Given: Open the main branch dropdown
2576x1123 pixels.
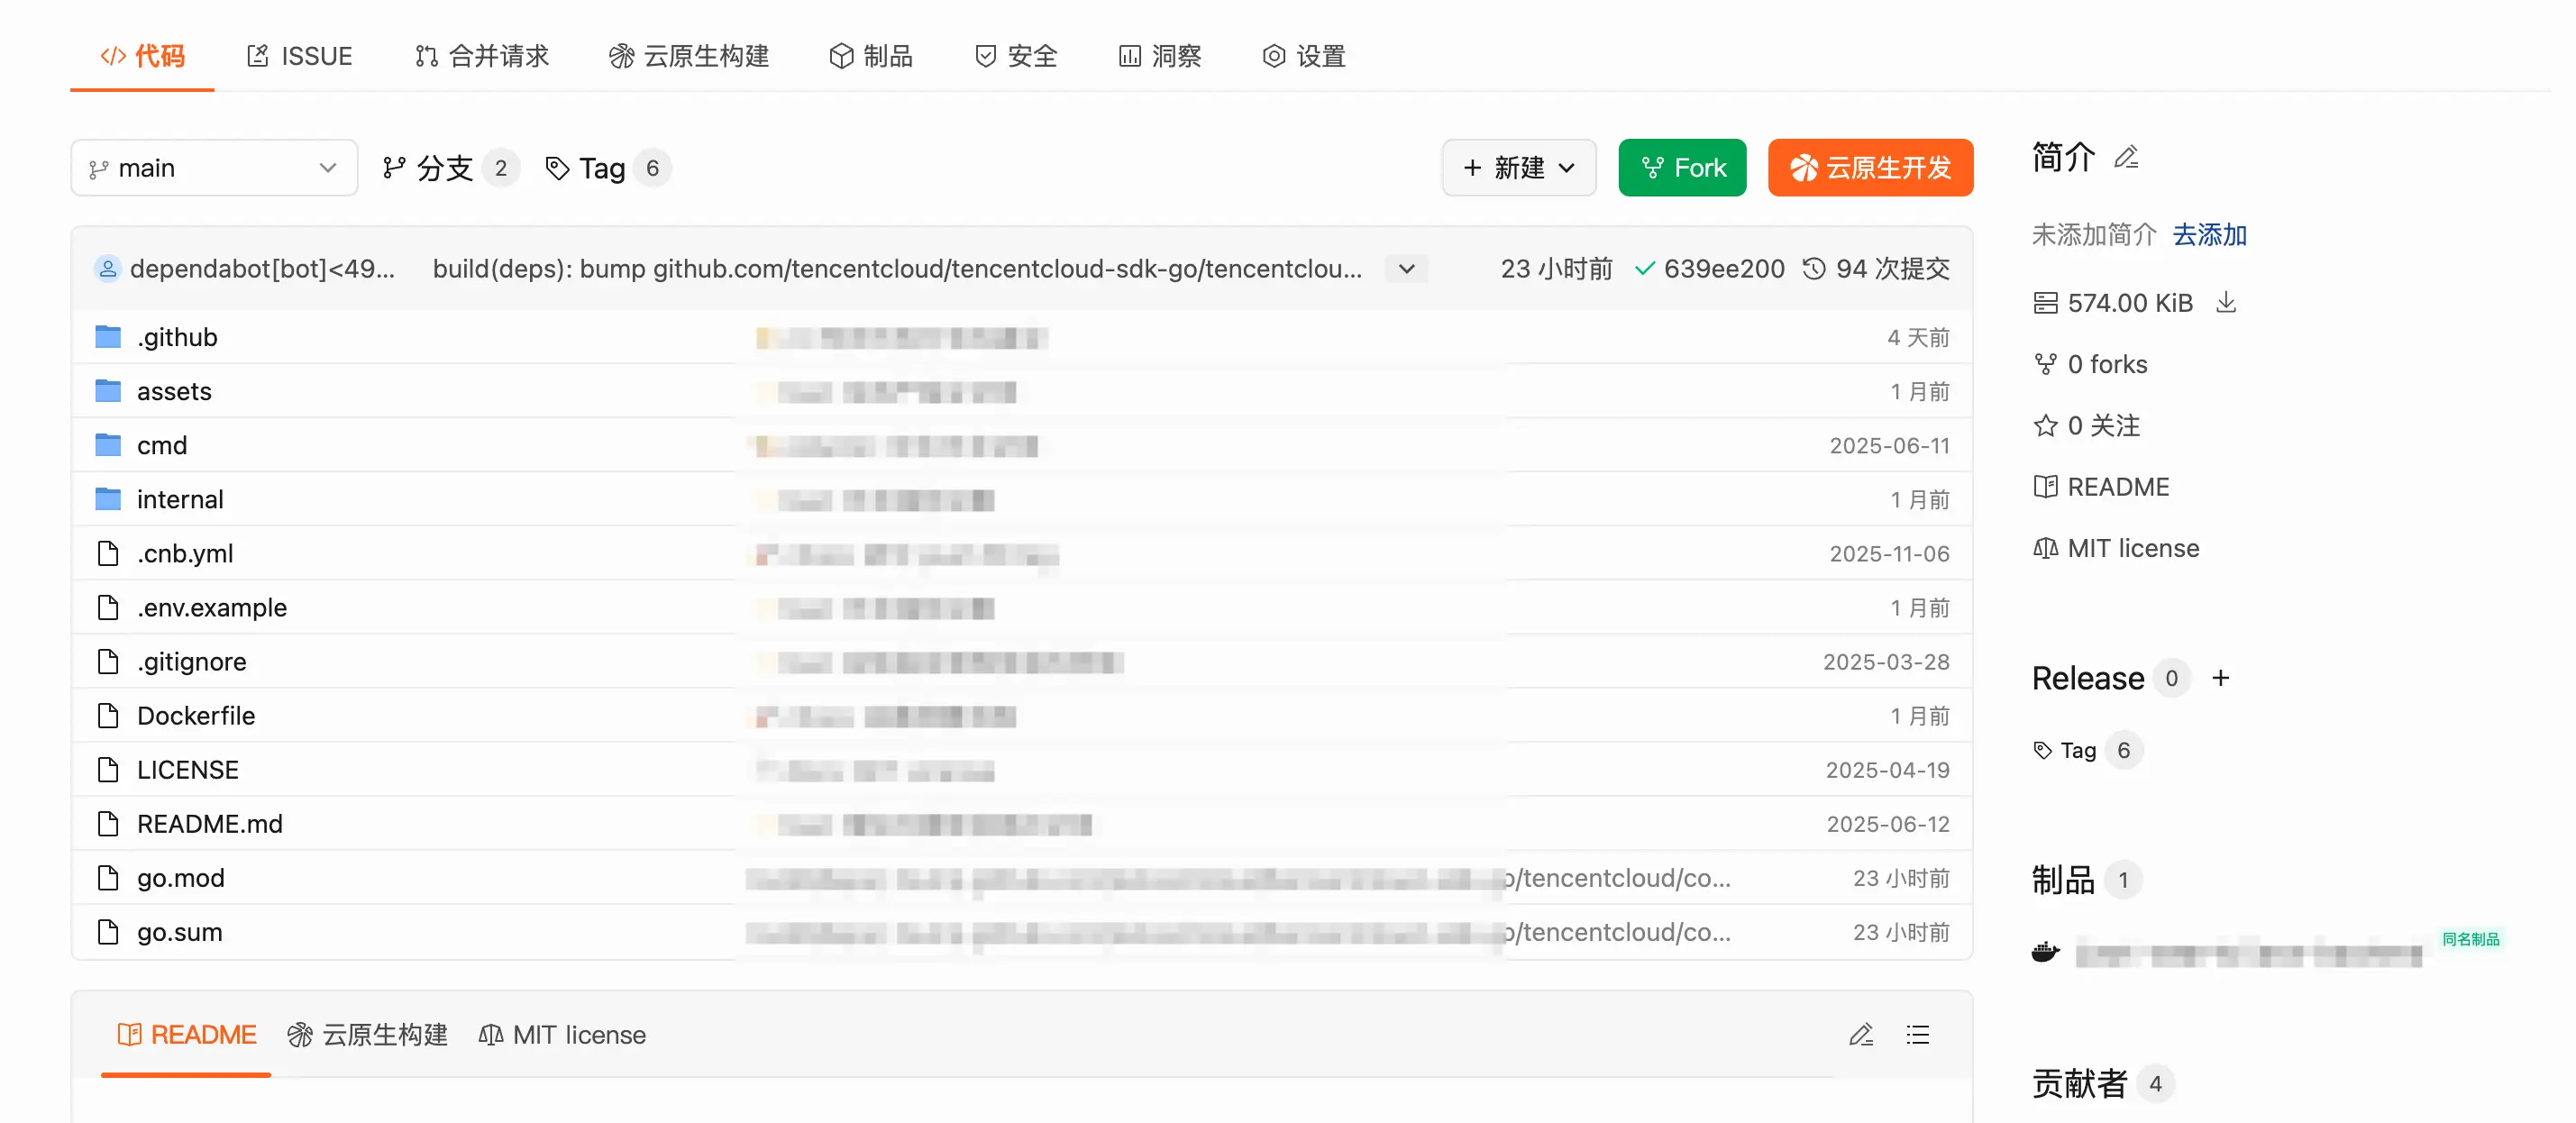Looking at the screenshot, I should (x=214, y=168).
